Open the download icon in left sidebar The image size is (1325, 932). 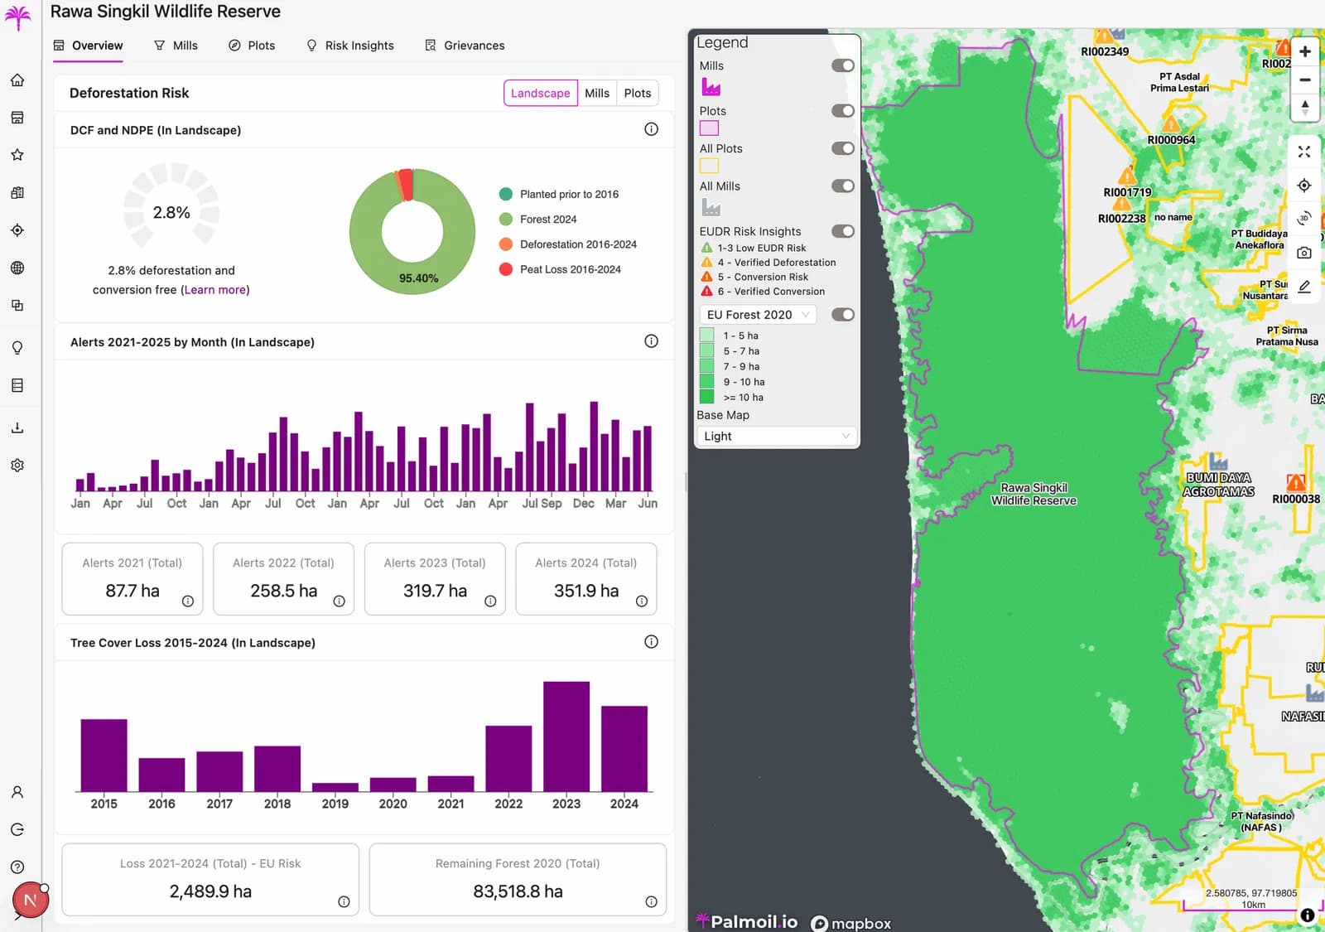17,427
